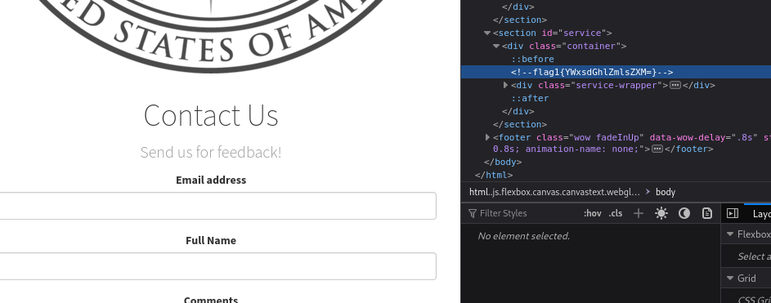Click the breadcrumb separator chevron
This screenshot has height=303, width=771.
[x=648, y=192]
